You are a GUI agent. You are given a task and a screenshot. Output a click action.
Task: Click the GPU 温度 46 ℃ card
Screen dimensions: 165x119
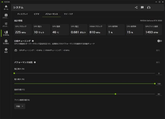[x=60, y=30]
